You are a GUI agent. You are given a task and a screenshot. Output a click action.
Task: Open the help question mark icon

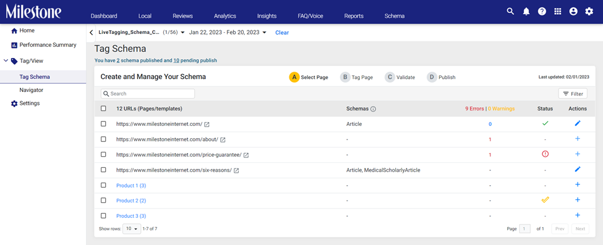(542, 12)
